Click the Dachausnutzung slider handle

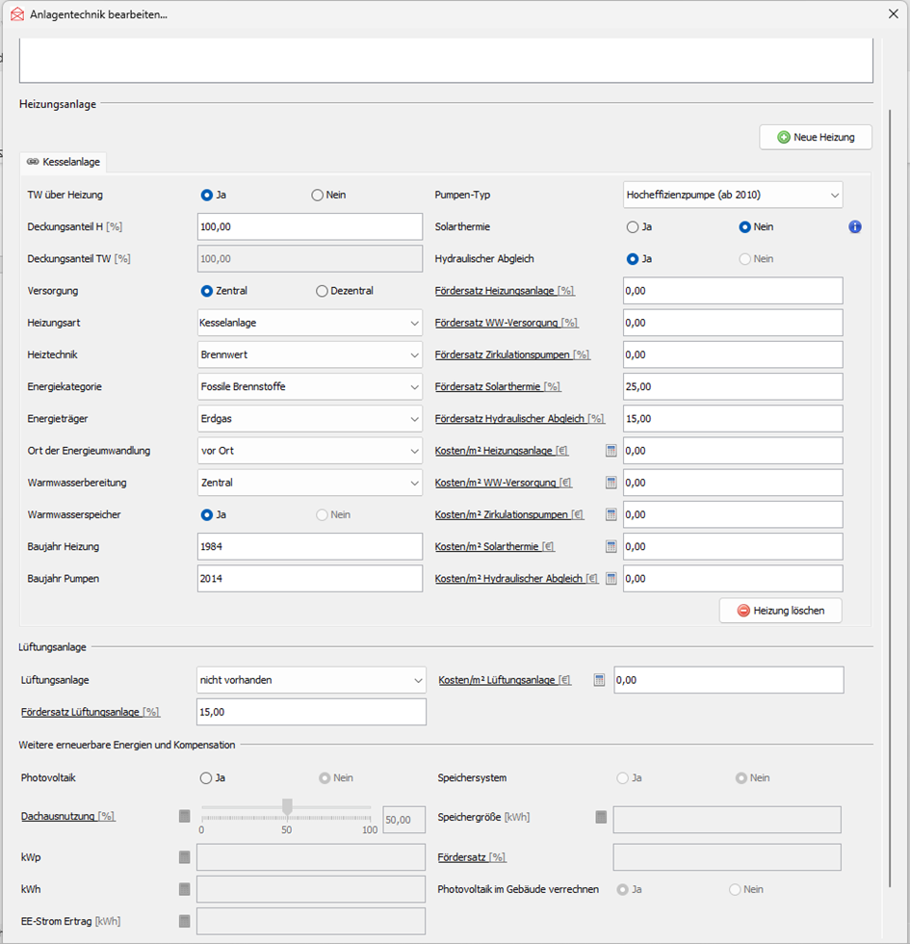point(286,806)
